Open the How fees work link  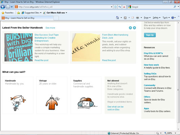151,65
